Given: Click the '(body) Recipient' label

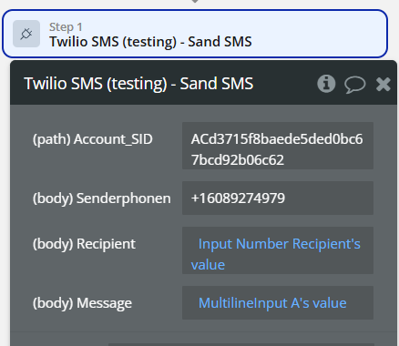Looking at the screenshot, I should click(x=84, y=244).
